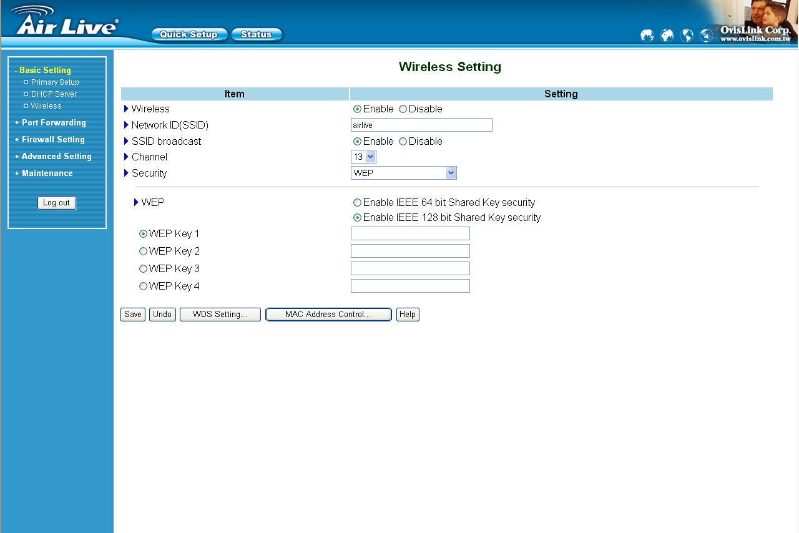Choose WEP Key 3 radio button
The width and height of the screenshot is (799, 533).
pyautogui.click(x=144, y=269)
